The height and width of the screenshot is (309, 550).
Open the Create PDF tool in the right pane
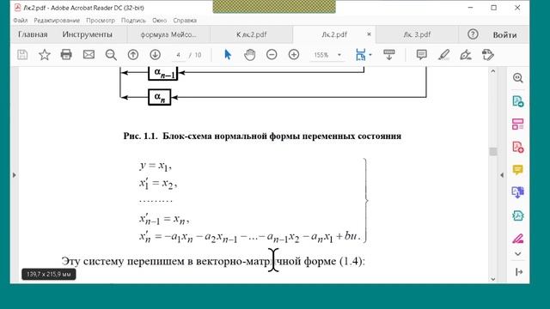[x=517, y=147]
